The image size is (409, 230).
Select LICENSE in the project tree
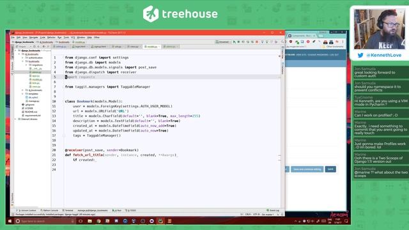click(27, 108)
